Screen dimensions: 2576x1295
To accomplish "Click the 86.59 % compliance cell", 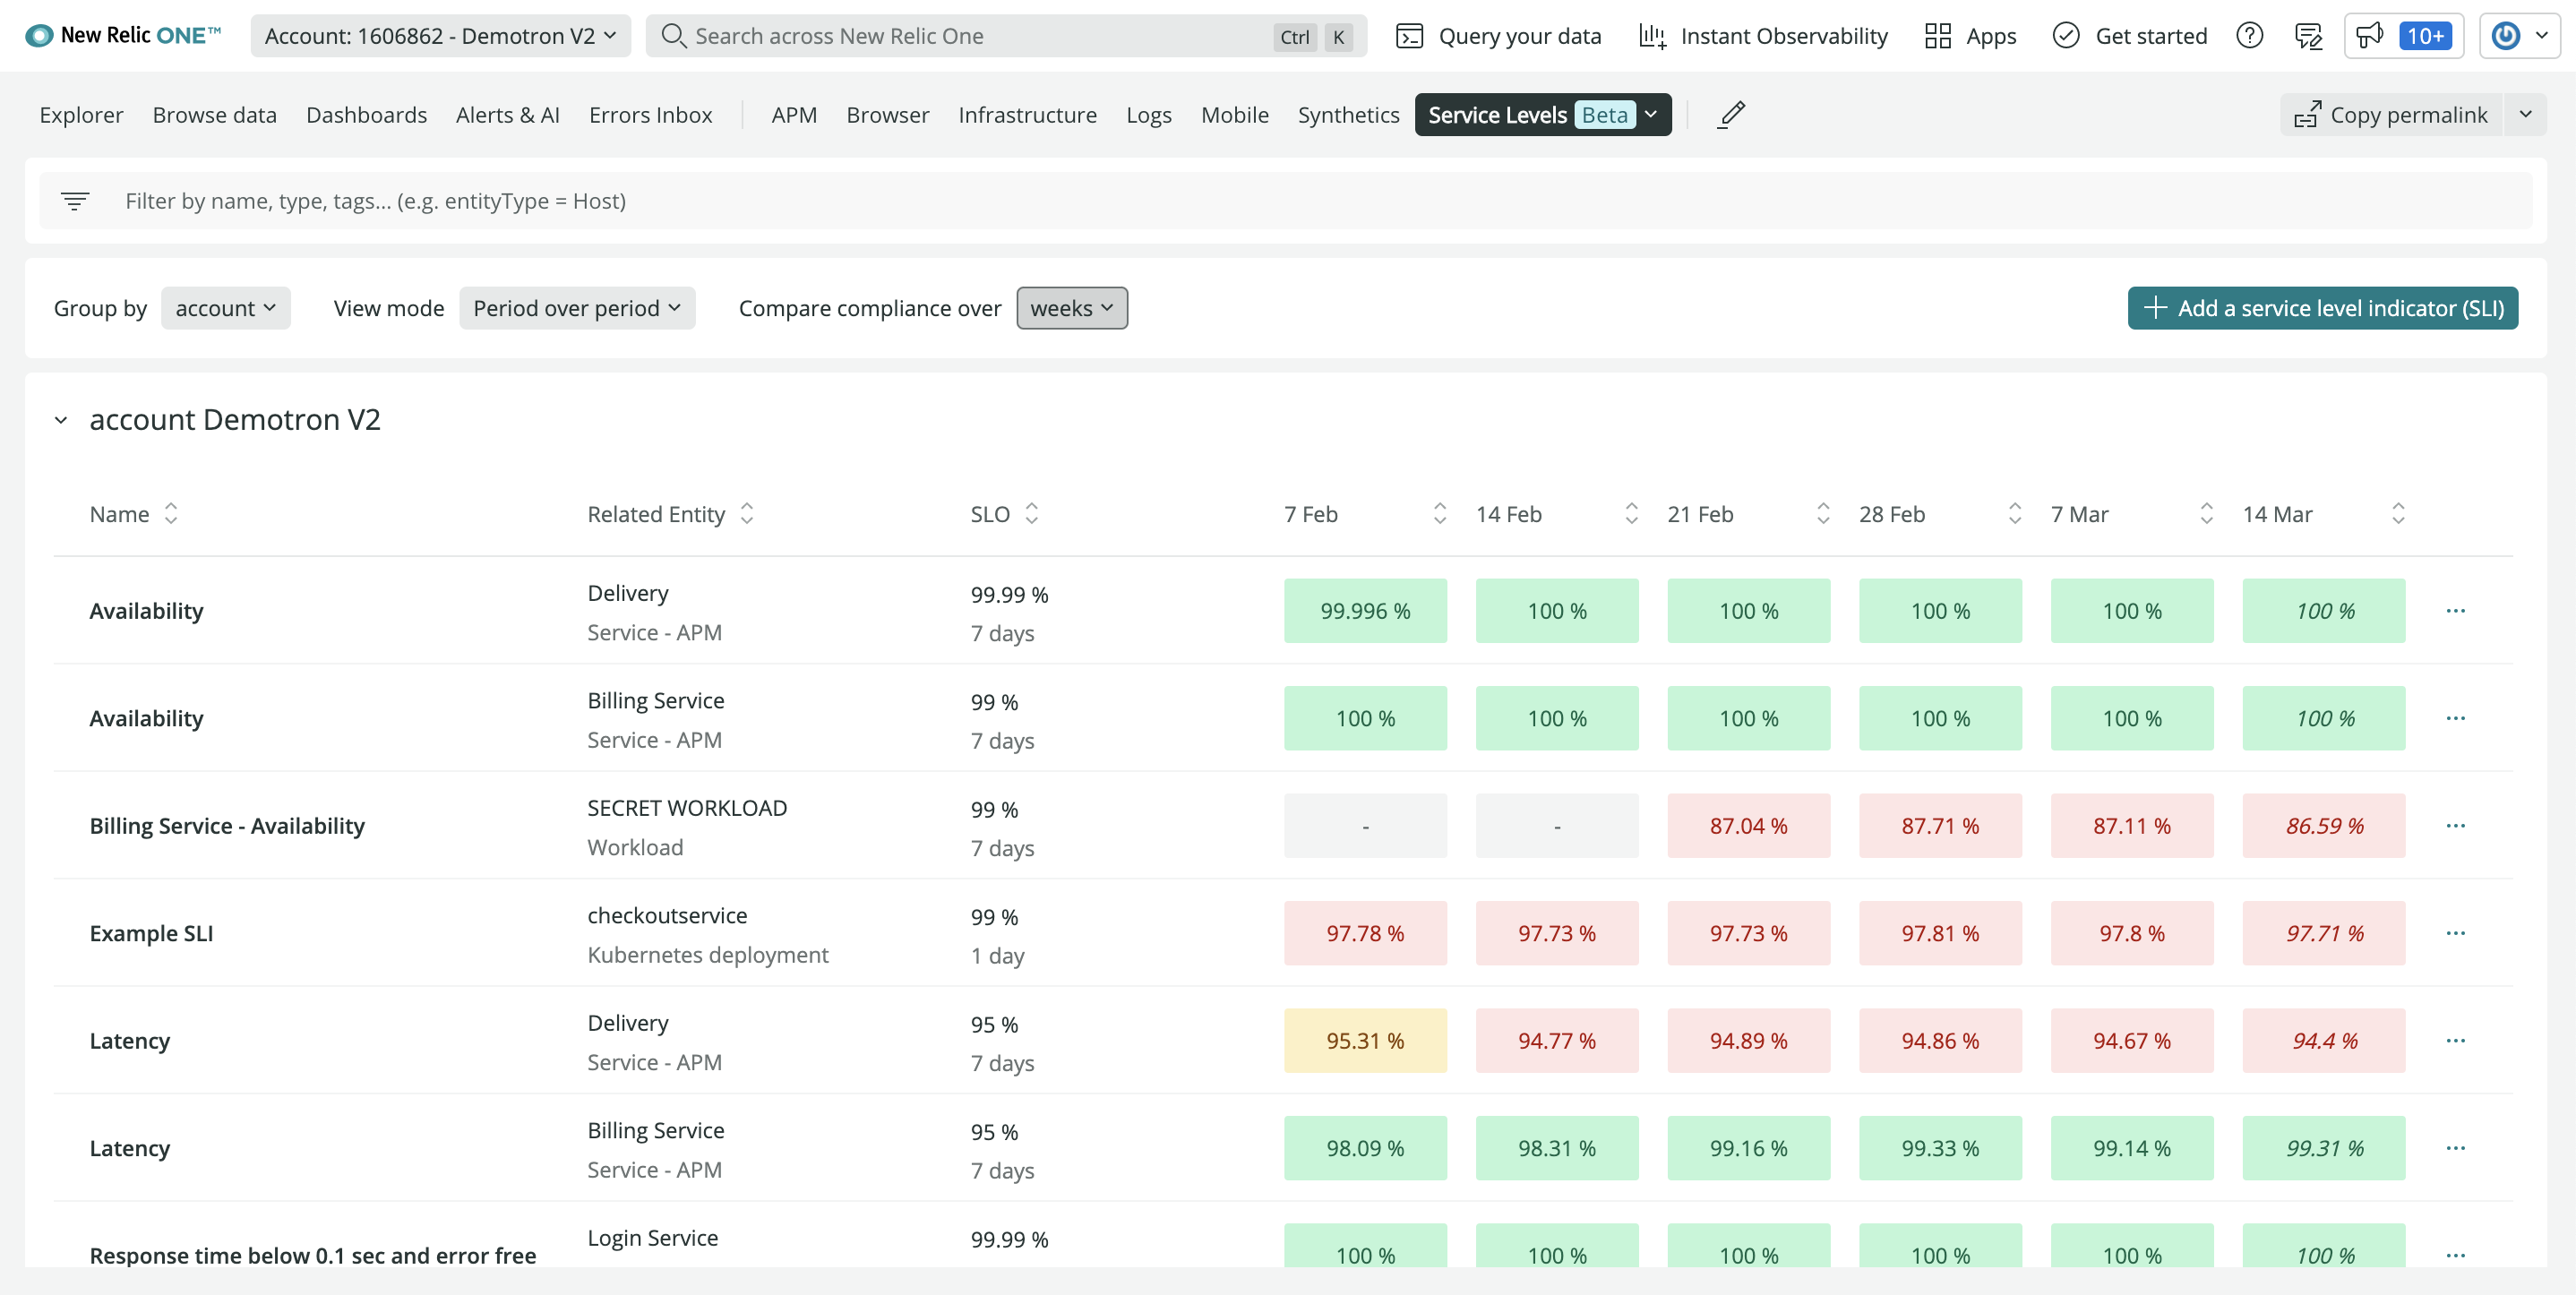I will [x=2324, y=826].
